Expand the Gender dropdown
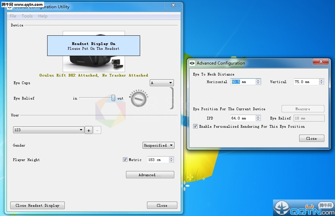 tap(158, 145)
